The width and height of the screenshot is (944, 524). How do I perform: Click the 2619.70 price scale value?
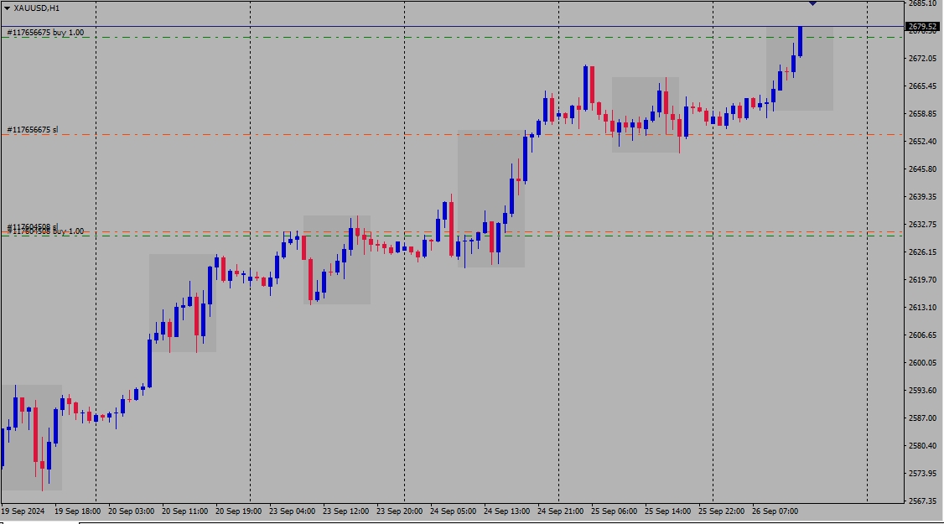tap(922, 280)
